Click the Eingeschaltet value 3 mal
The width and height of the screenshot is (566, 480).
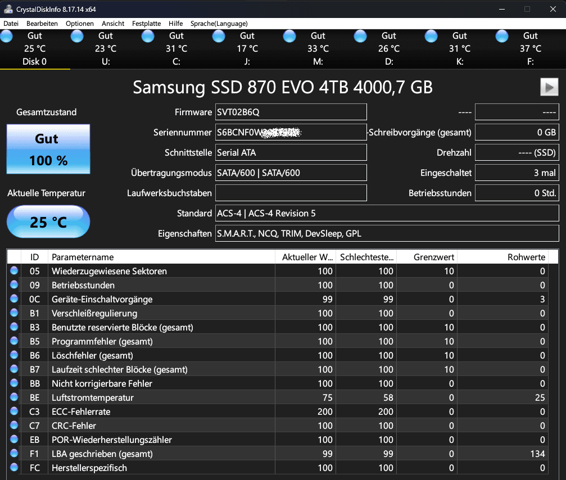click(x=517, y=173)
